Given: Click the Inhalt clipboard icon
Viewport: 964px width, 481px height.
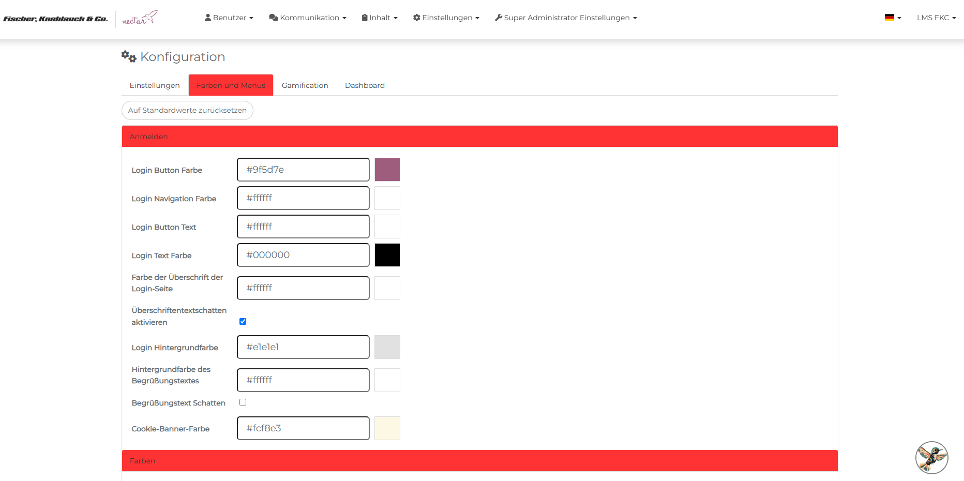Looking at the screenshot, I should coord(365,18).
